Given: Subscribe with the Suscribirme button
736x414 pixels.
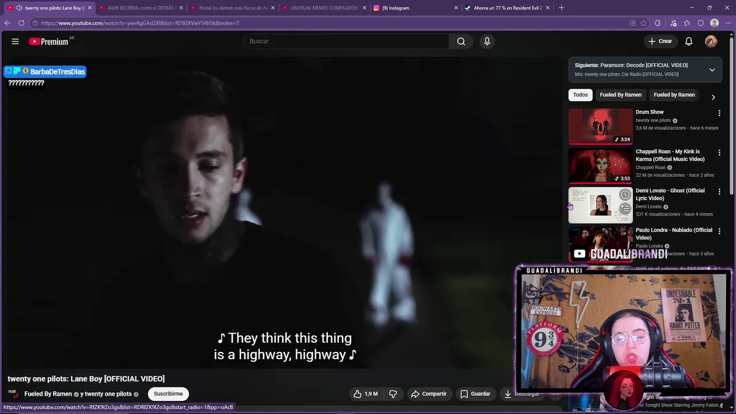Looking at the screenshot, I should 168,394.
